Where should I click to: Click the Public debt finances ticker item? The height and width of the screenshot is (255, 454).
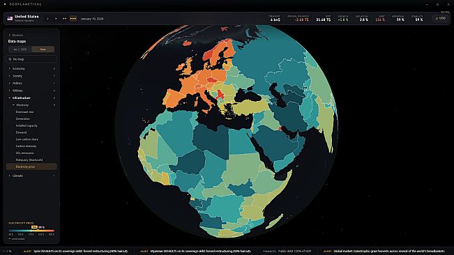pos(287,252)
